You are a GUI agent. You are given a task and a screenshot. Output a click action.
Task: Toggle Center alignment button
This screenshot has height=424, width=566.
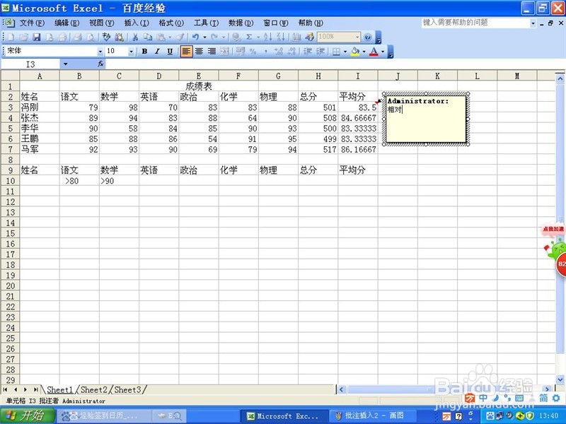[199, 52]
